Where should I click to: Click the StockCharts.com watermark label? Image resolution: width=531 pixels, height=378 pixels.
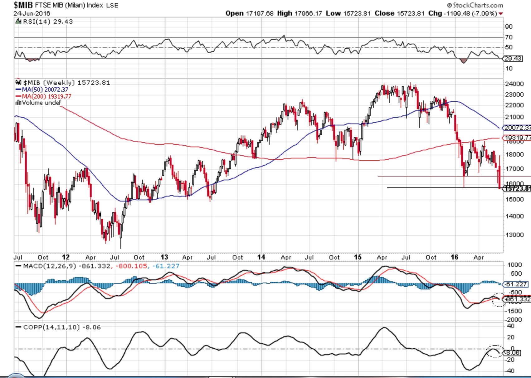coord(475,5)
